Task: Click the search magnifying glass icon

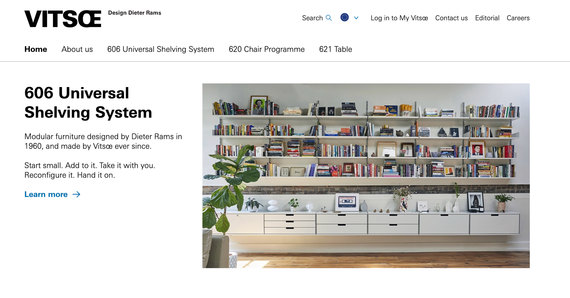Action: pyautogui.click(x=329, y=18)
